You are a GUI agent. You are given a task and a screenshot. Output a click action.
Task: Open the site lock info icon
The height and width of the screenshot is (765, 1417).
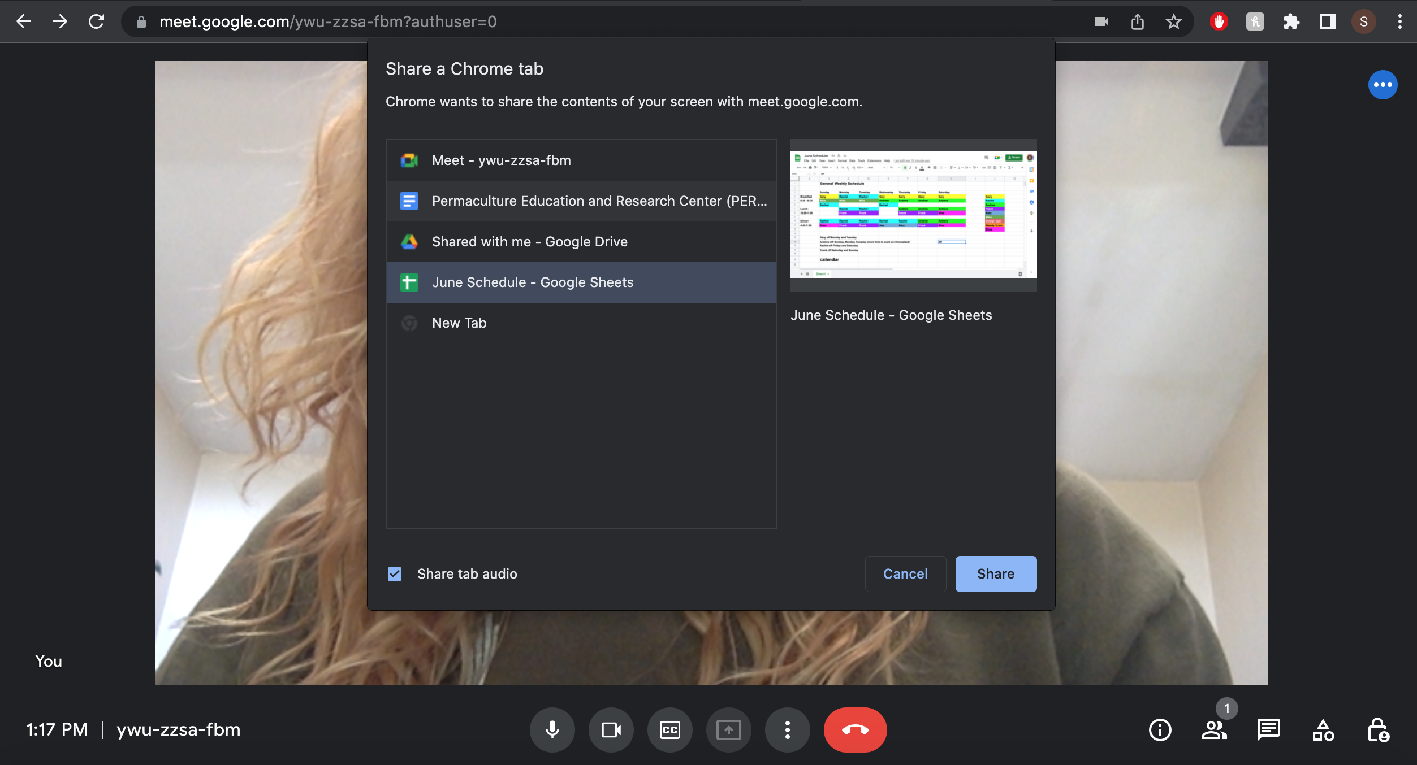tap(141, 21)
